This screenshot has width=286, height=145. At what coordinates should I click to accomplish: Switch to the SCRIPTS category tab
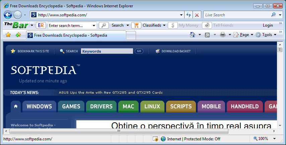click(x=181, y=106)
